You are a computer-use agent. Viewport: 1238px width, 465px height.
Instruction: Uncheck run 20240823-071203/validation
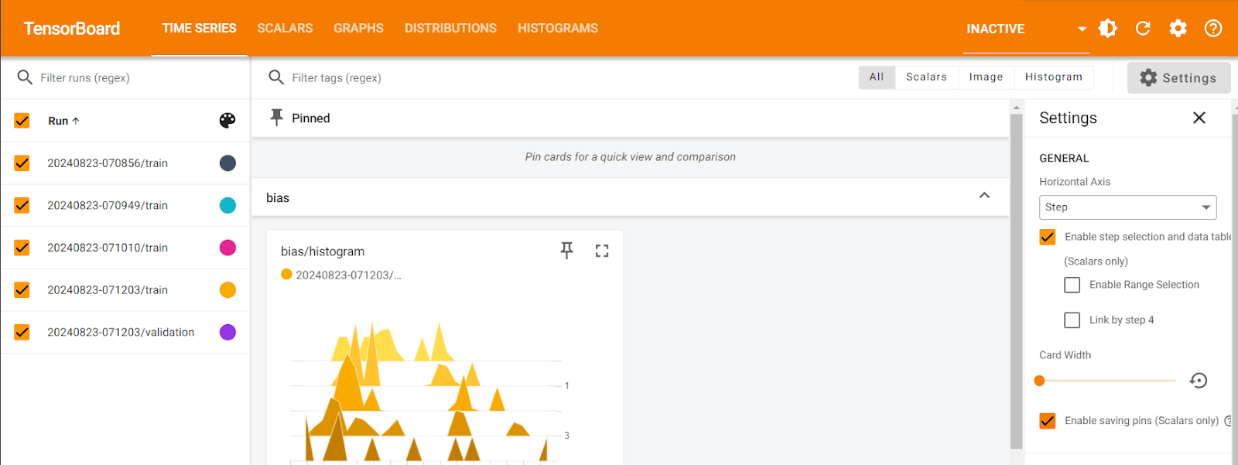tap(22, 332)
